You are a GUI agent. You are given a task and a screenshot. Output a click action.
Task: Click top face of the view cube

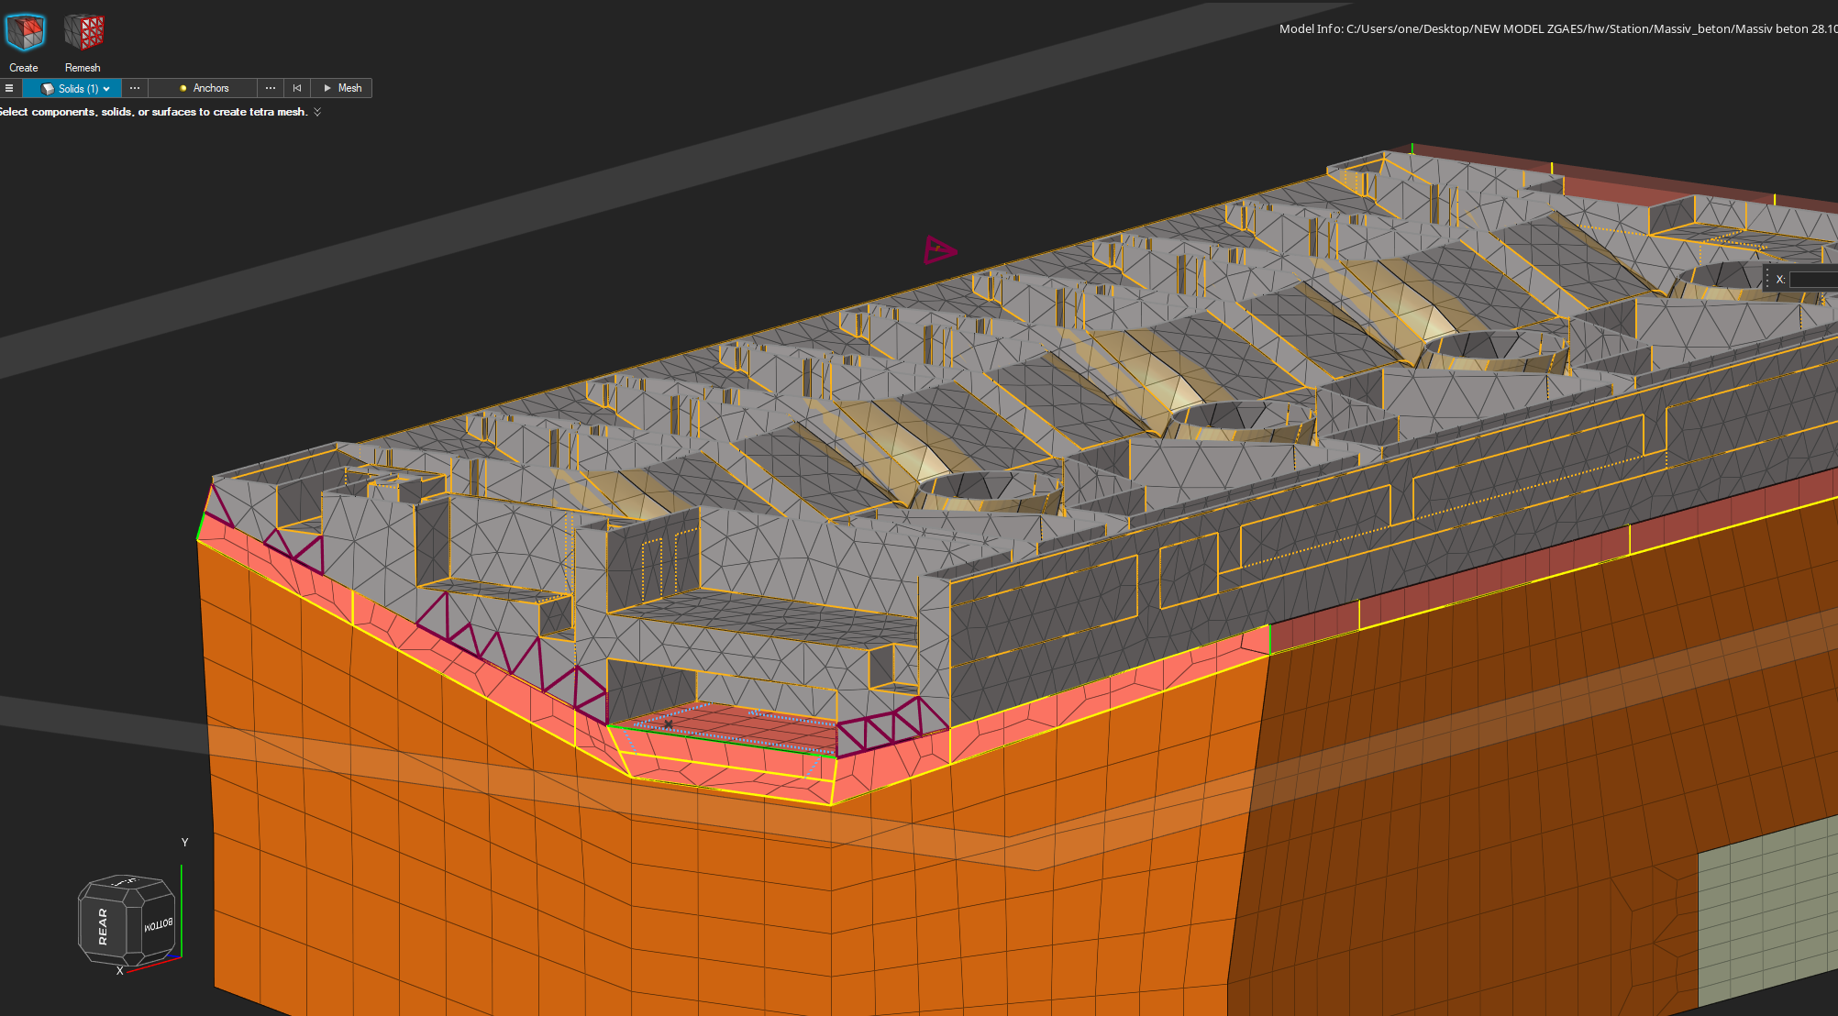[125, 882]
